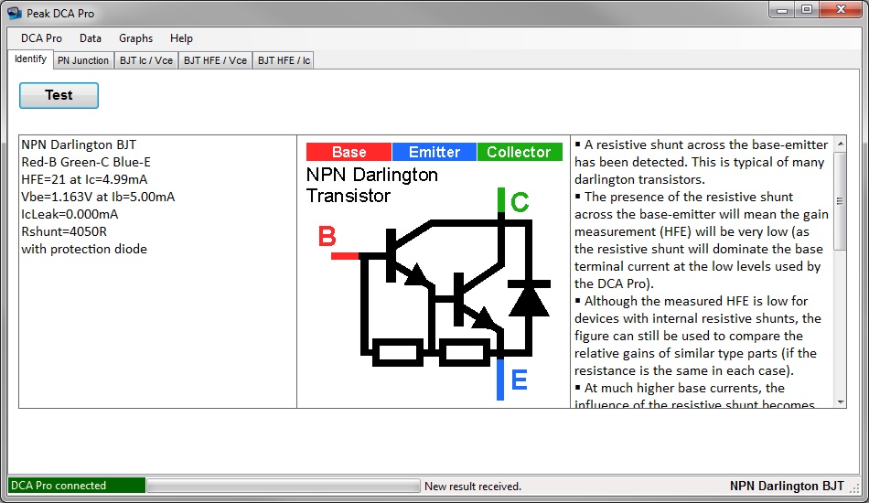
Task: Click the 'New result received.' status message
Action: tap(473, 487)
